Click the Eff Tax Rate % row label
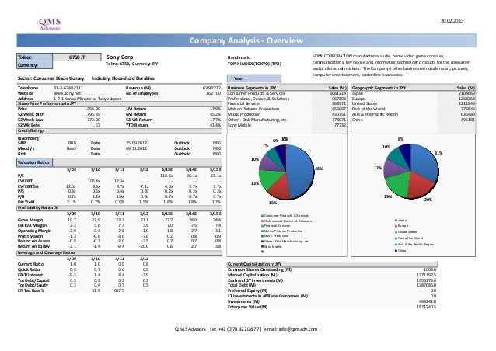 (x=31, y=290)
